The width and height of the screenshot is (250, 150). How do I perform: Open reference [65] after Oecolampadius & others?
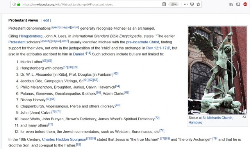click(98, 93)
